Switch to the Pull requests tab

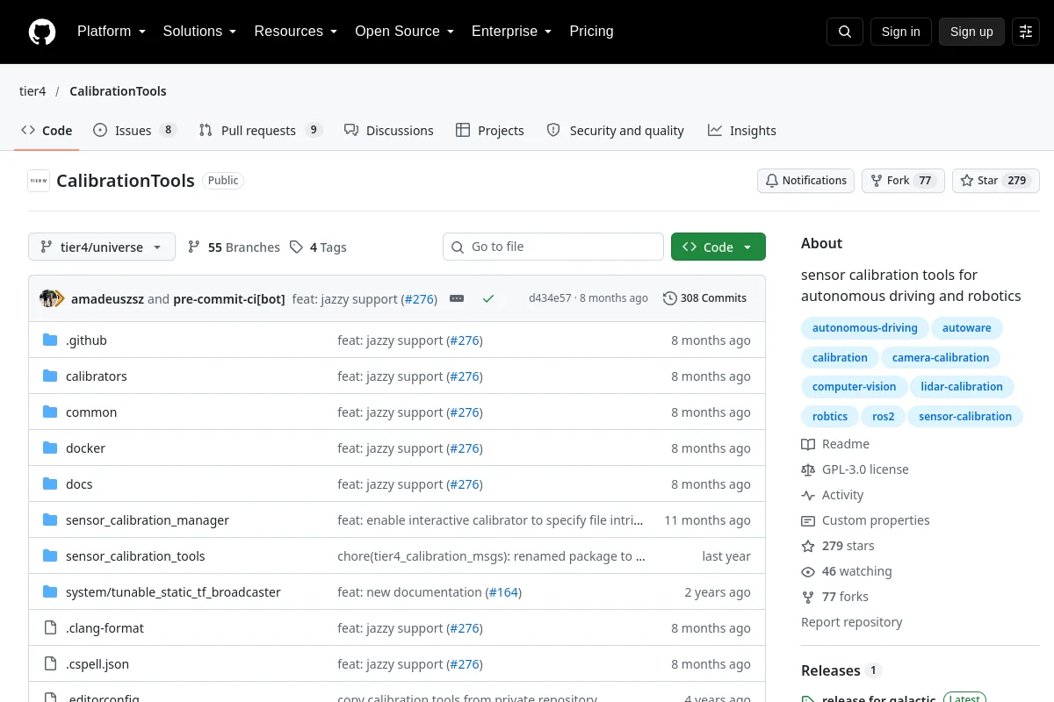pyautogui.click(x=261, y=130)
